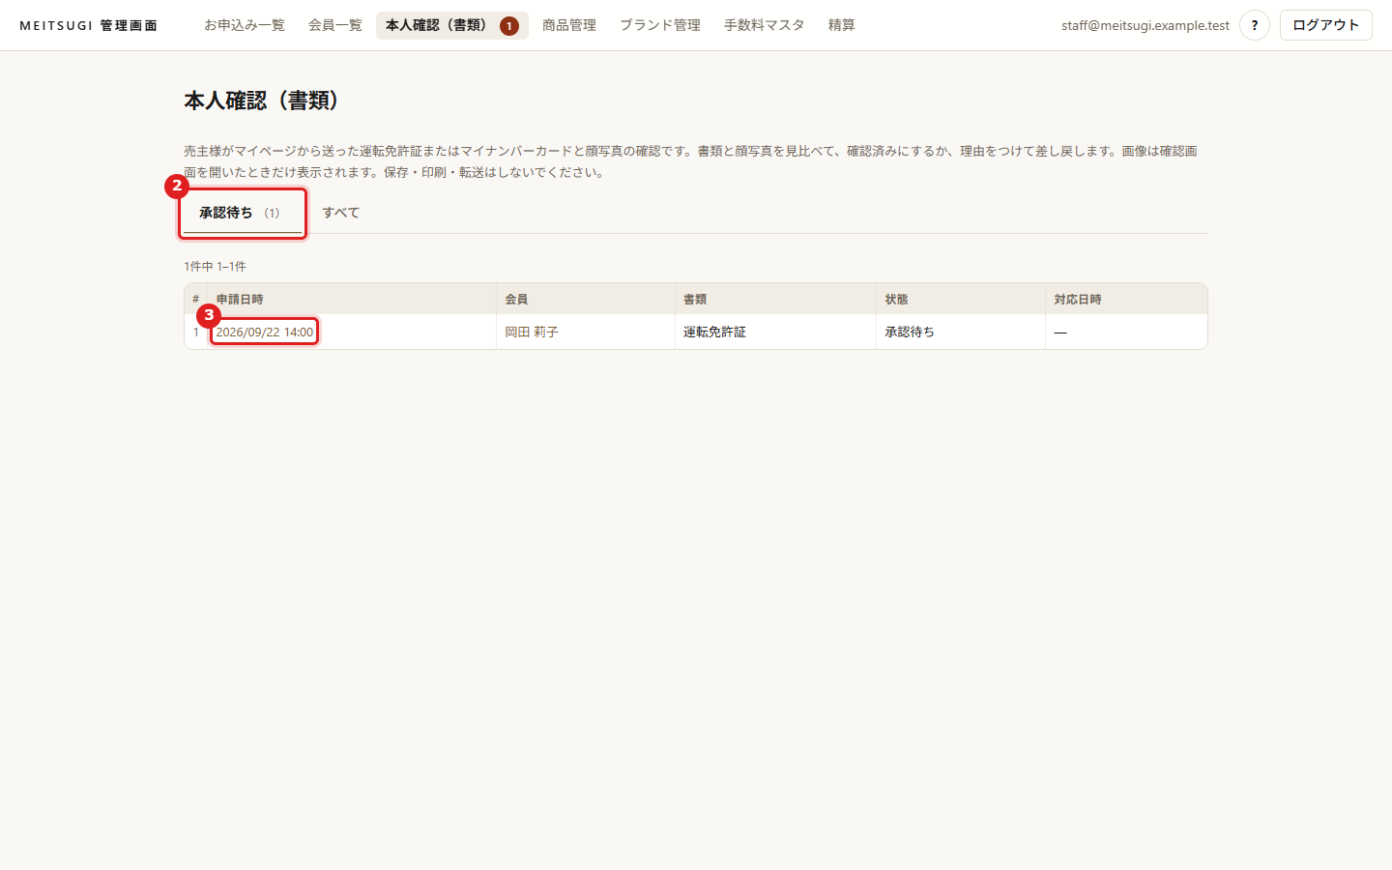This screenshot has width=1392, height=870.
Task: Click the notification count badge on 本人確認
Action: coord(509,26)
